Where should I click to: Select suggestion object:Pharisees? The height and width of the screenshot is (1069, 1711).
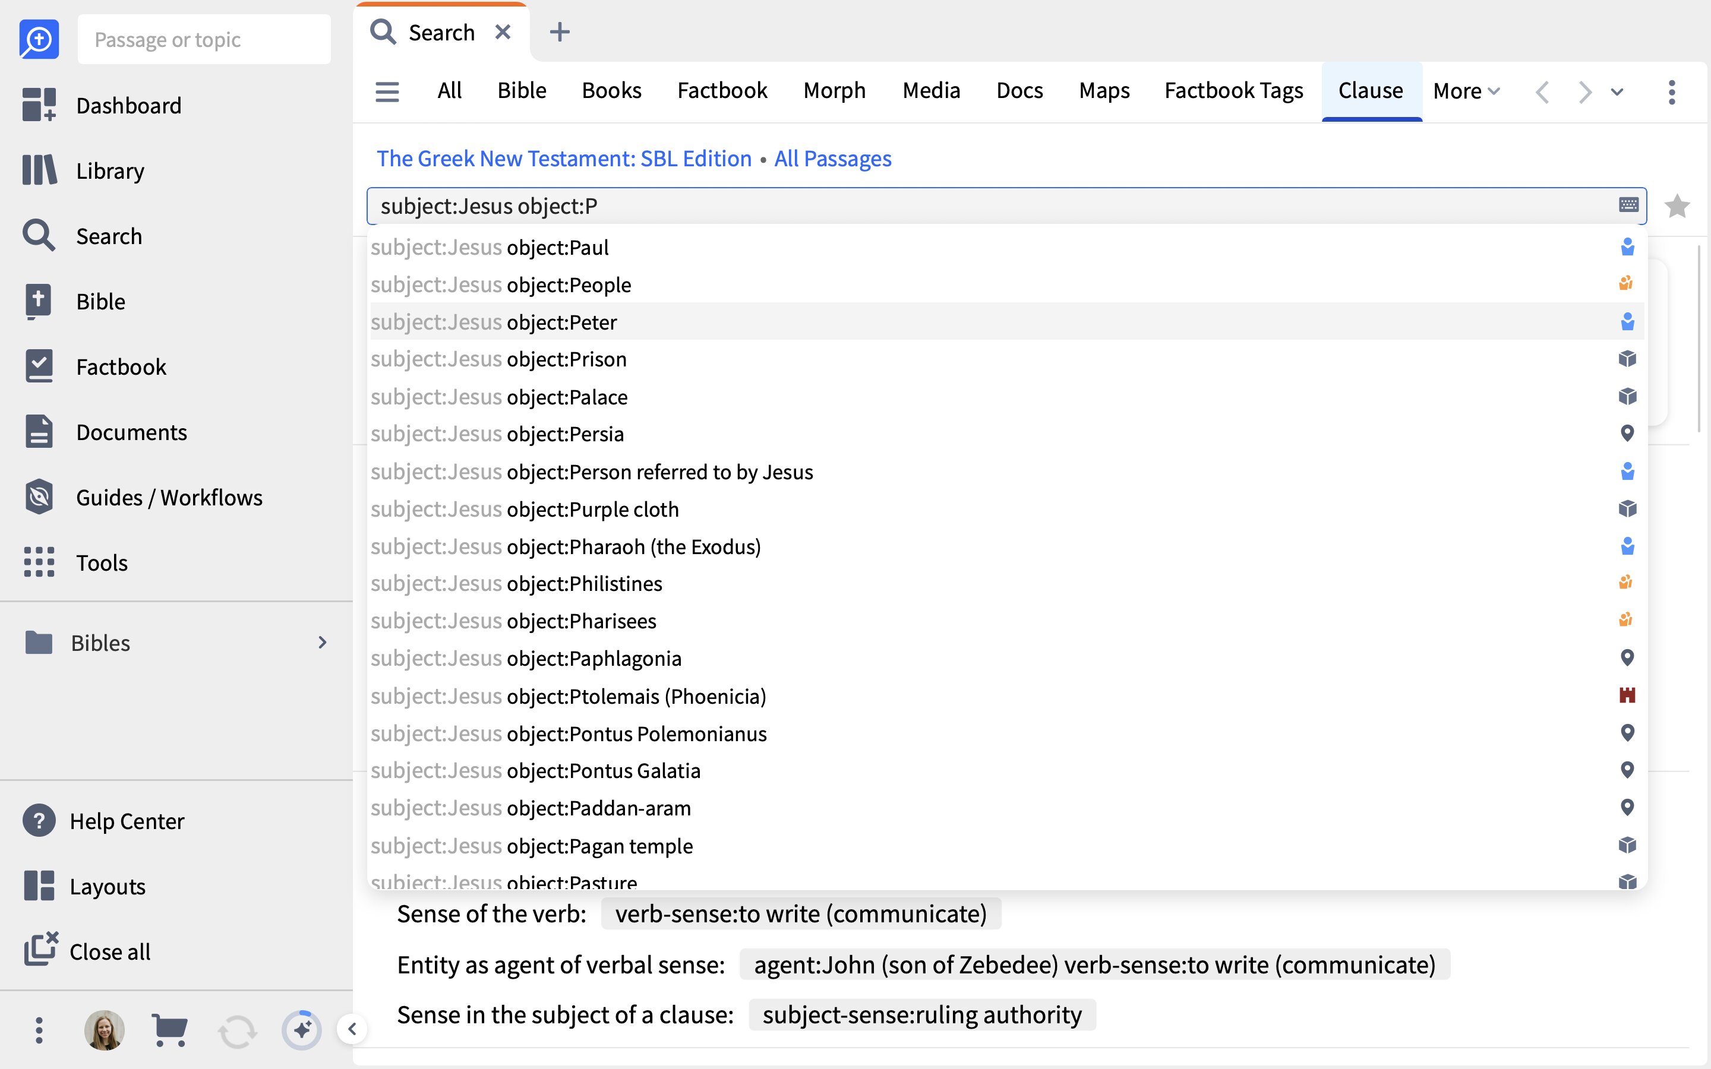coord(1007,621)
